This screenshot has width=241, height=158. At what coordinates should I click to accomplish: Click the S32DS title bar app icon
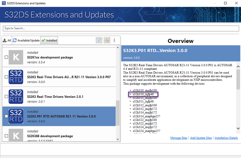pos(3,3)
